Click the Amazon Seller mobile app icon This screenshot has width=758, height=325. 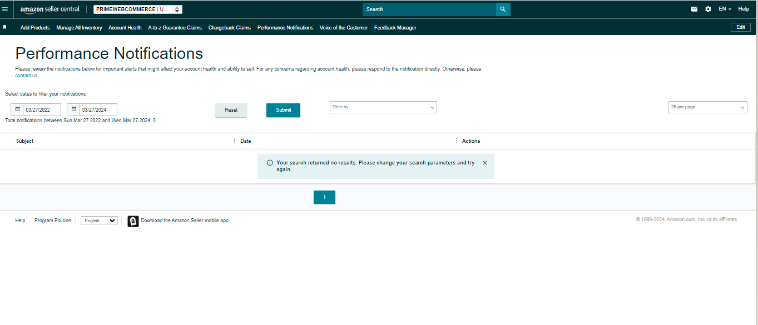pos(133,221)
